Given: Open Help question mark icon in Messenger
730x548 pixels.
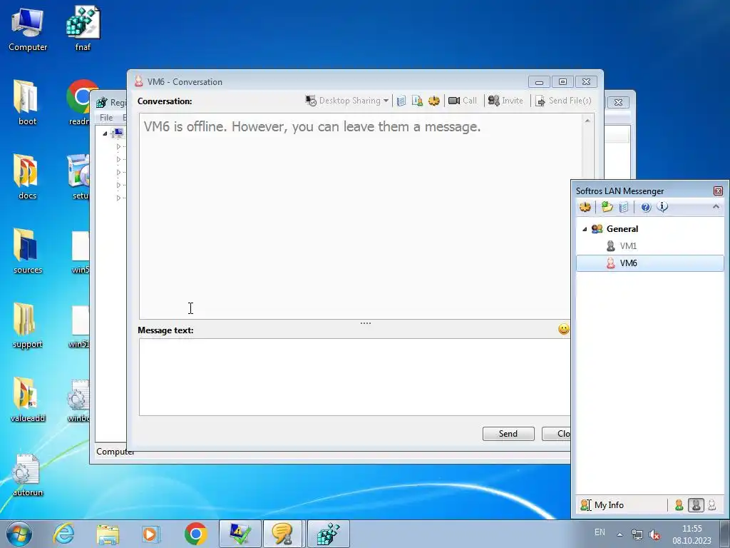Looking at the screenshot, I should click(x=646, y=208).
